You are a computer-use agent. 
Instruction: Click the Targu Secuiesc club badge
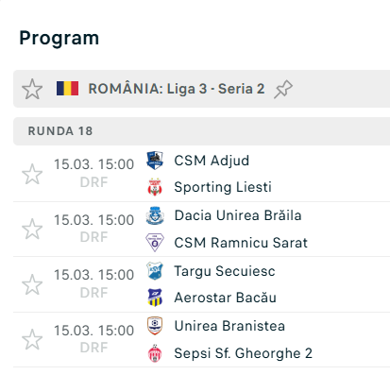pyautogui.click(x=155, y=271)
